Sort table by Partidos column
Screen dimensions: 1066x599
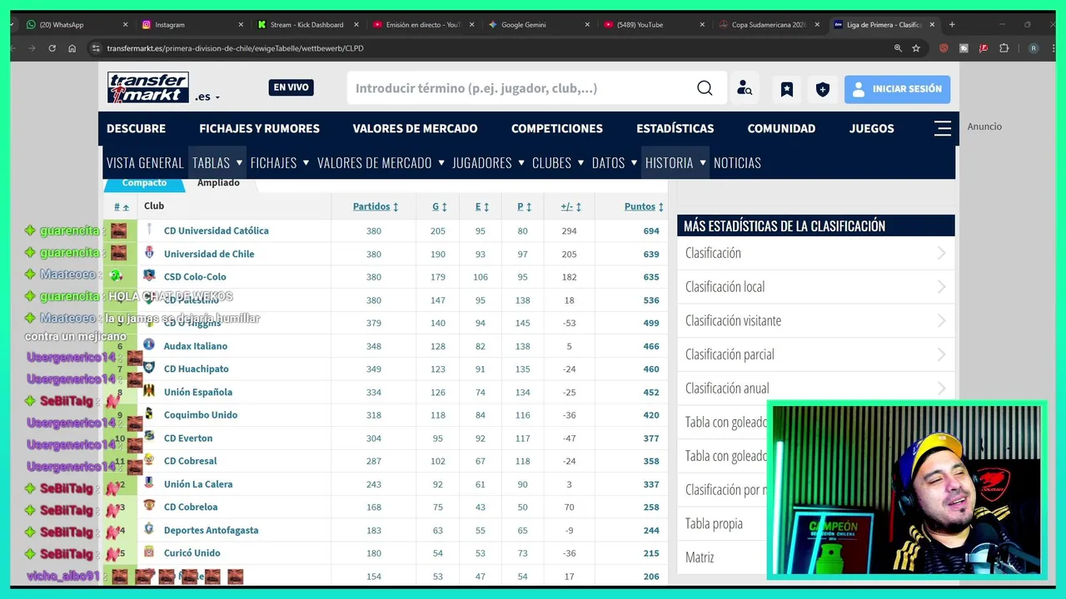(x=376, y=206)
